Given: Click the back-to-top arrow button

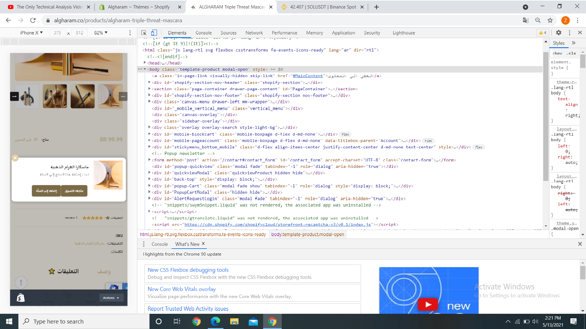Looking at the screenshot, I should tap(21, 282).
